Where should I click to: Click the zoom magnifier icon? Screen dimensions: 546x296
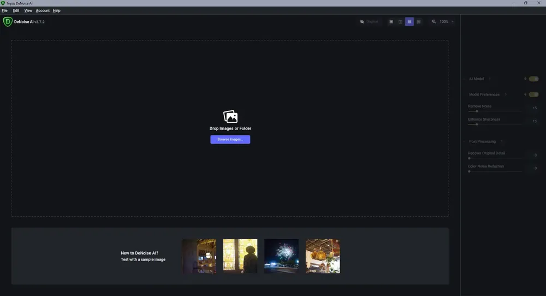[434, 22]
